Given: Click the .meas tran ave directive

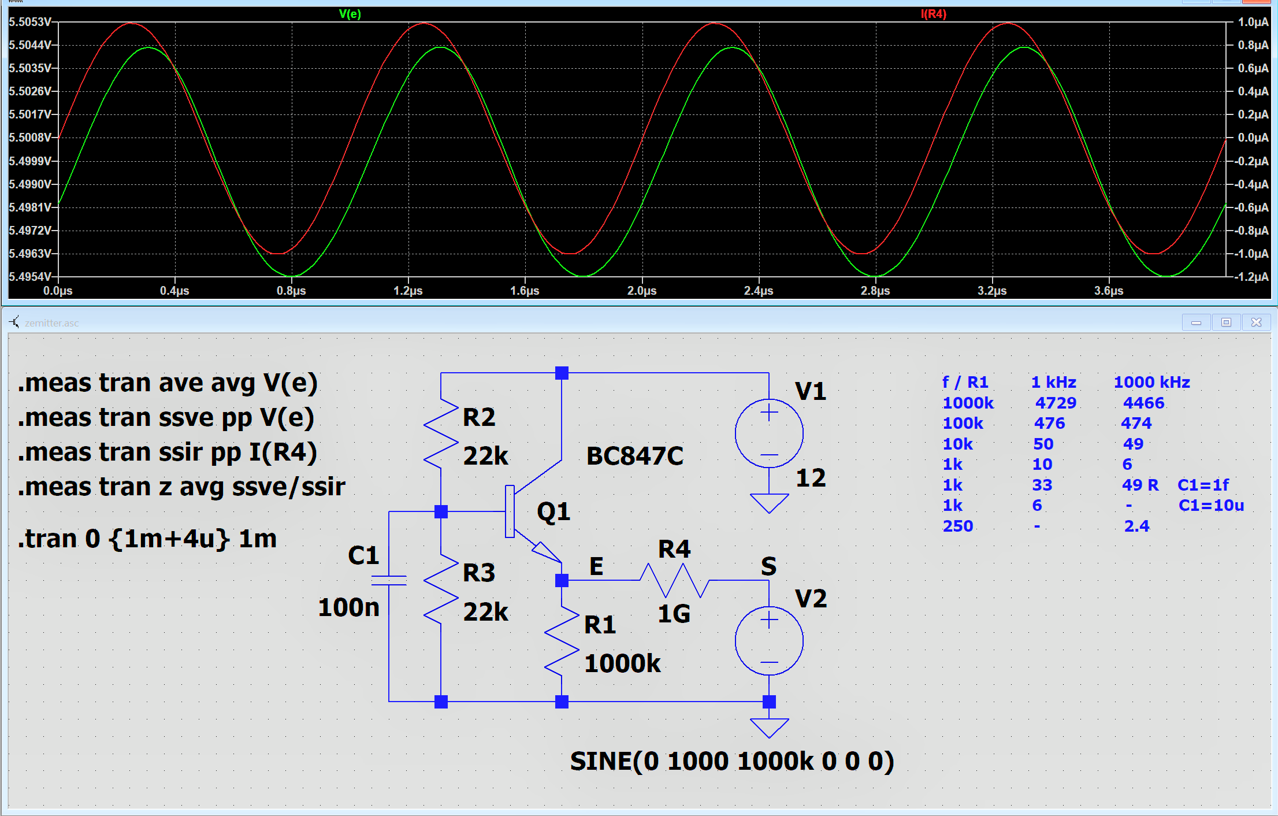Looking at the screenshot, I should pos(168,383).
